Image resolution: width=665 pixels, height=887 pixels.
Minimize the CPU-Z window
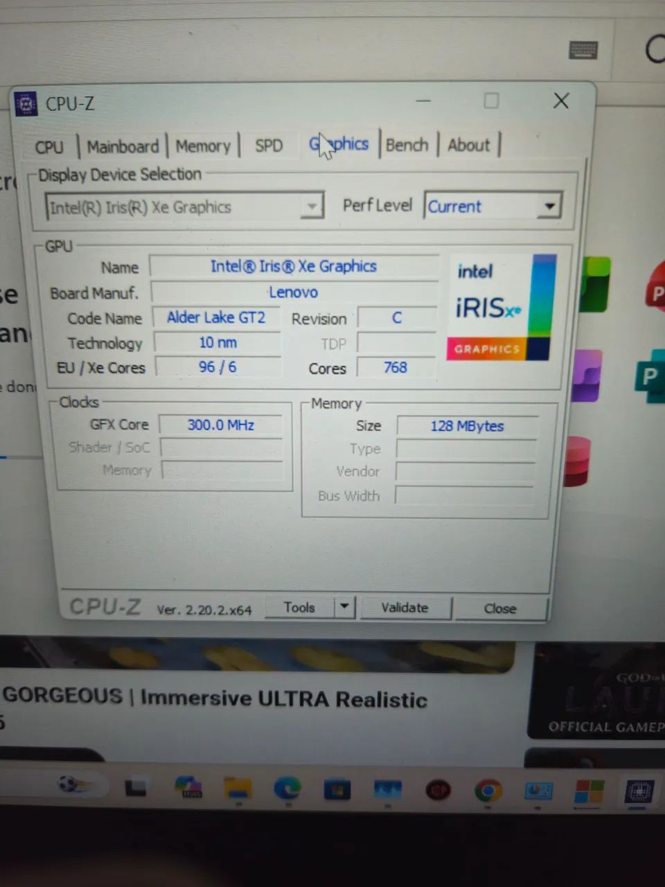[423, 101]
